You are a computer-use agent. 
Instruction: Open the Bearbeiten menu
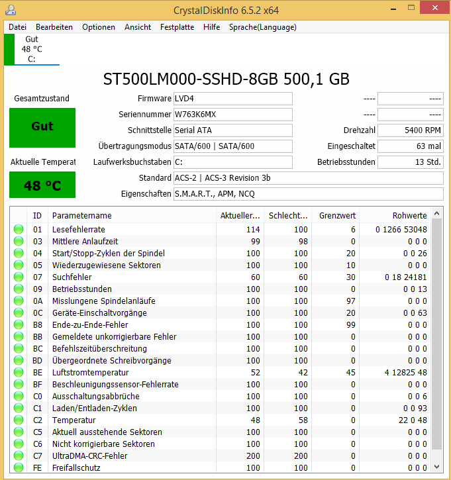[x=54, y=27]
